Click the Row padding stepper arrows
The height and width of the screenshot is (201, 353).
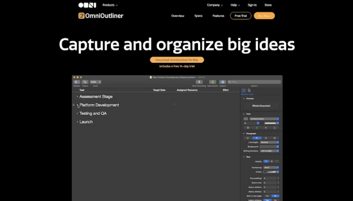pyautogui.click(x=278, y=178)
